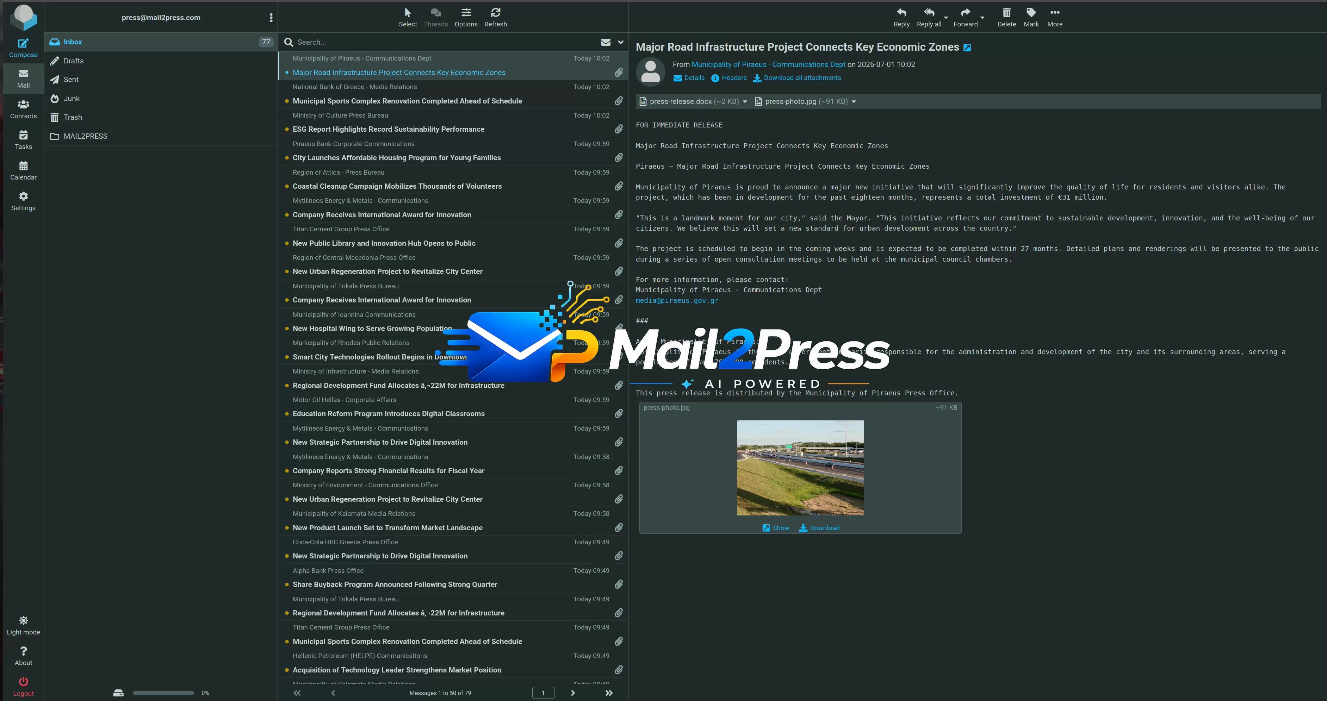1327x701 pixels.
Task: Switch to Light mode
Action: (23, 625)
